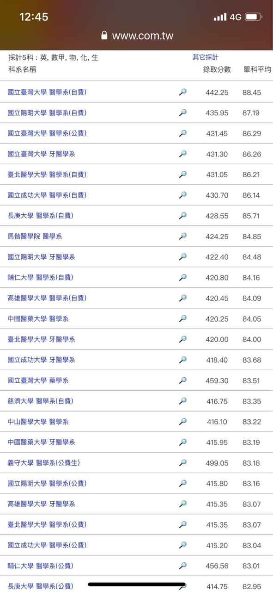273x592 pixels.
Task: Click the padlock icon in the address bar
Action: pyautogui.click(x=104, y=35)
